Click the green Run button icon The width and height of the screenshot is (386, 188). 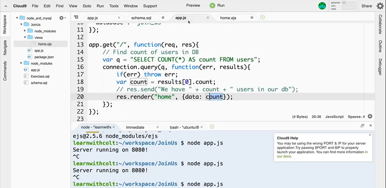[212, 6]
